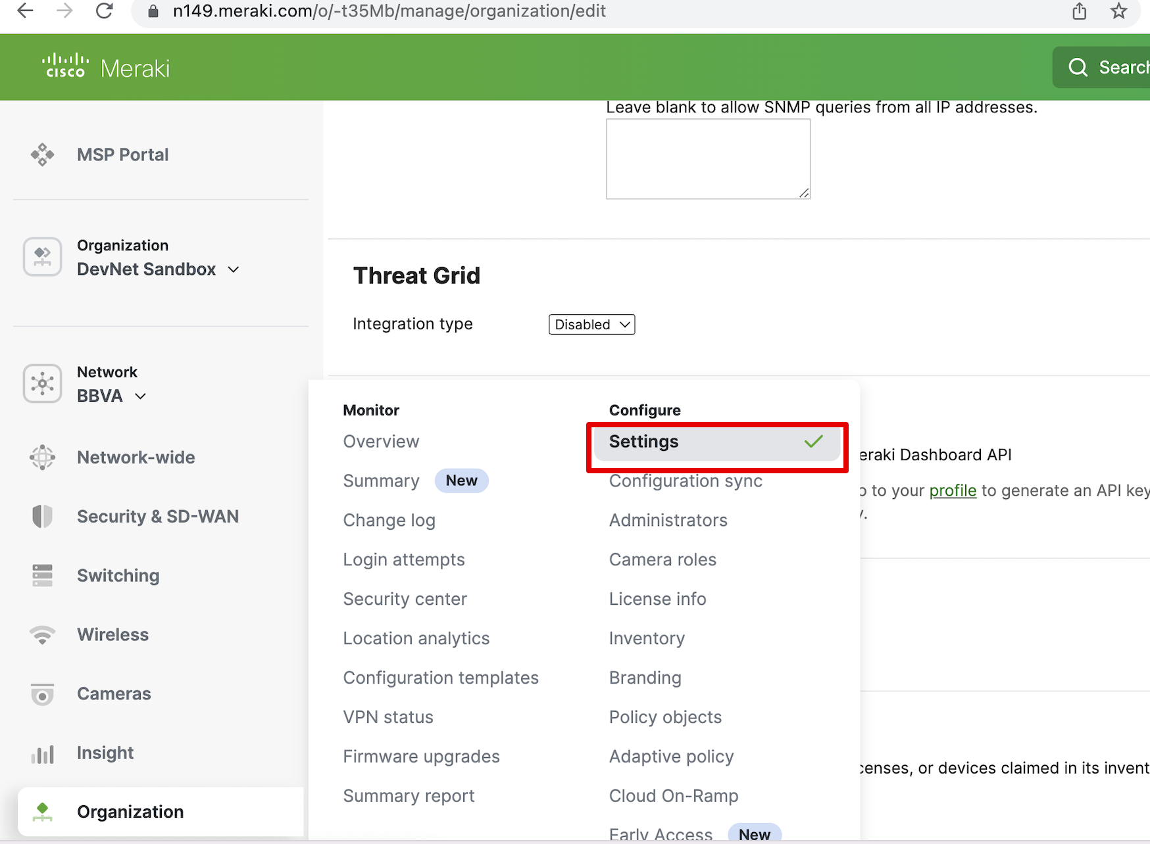Click the Network-wide globe icon

coord(42,457)
